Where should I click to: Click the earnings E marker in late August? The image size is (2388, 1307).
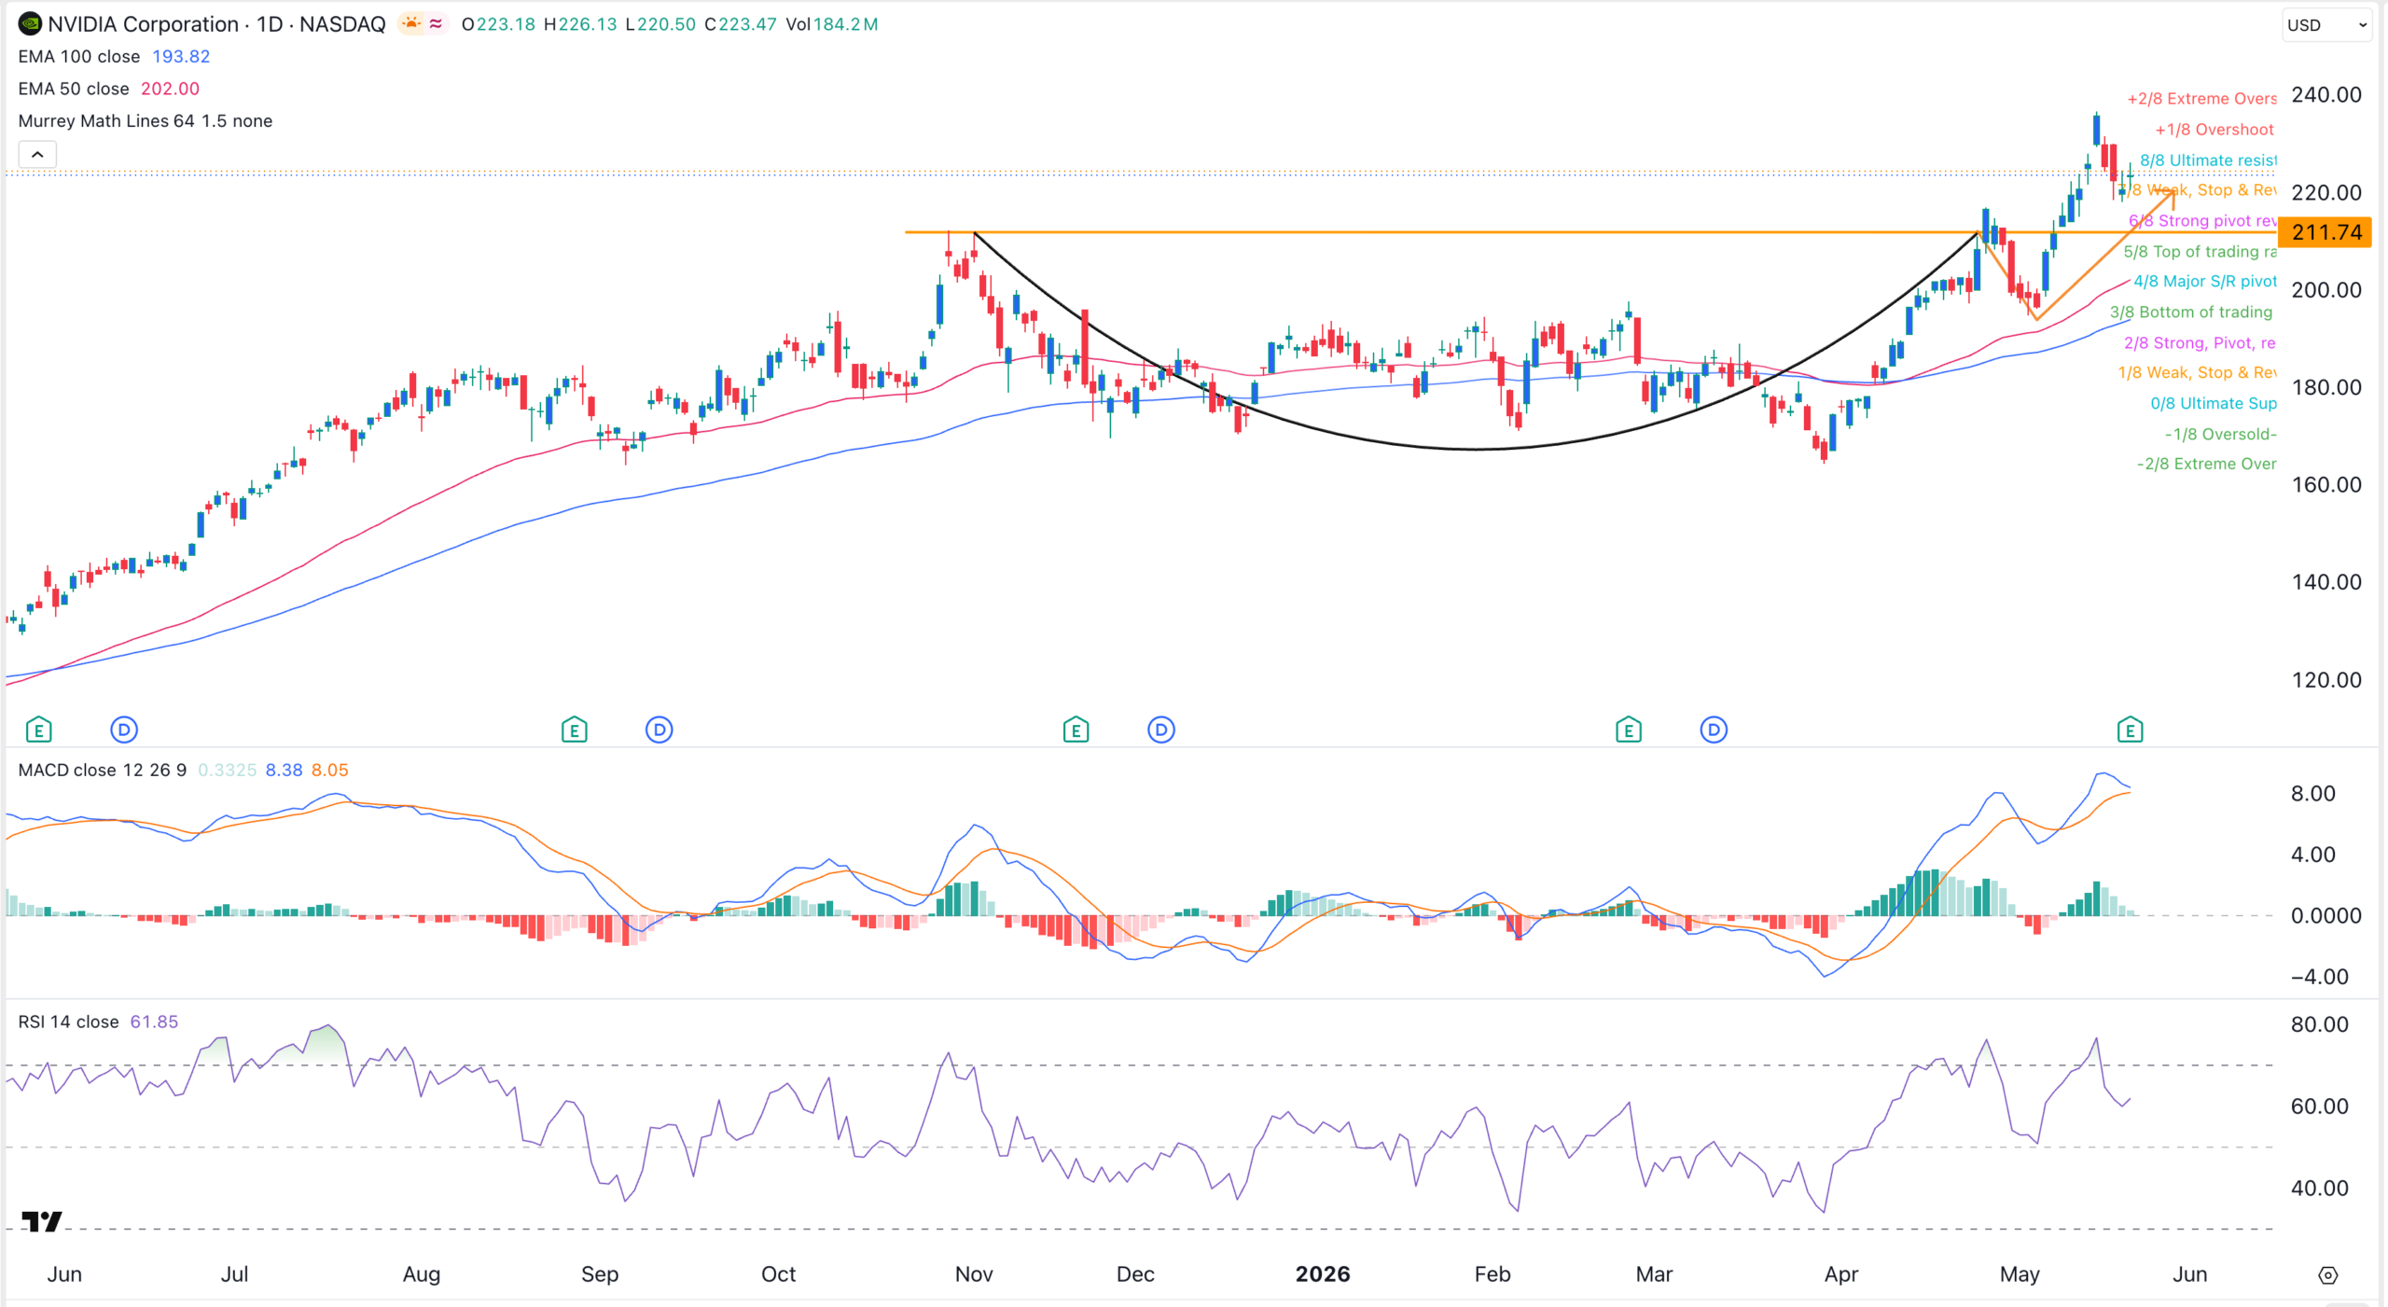[575, 730]
